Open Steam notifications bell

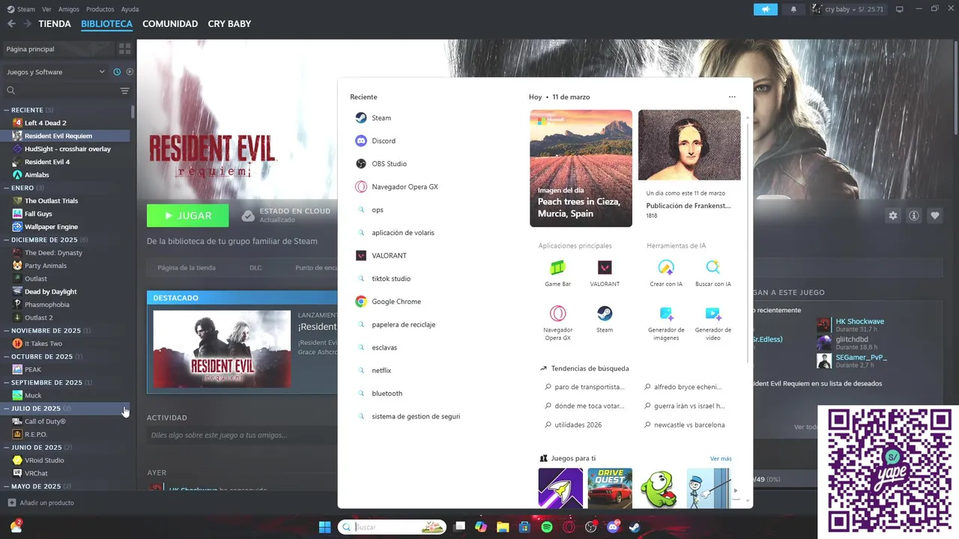point(793,9)
